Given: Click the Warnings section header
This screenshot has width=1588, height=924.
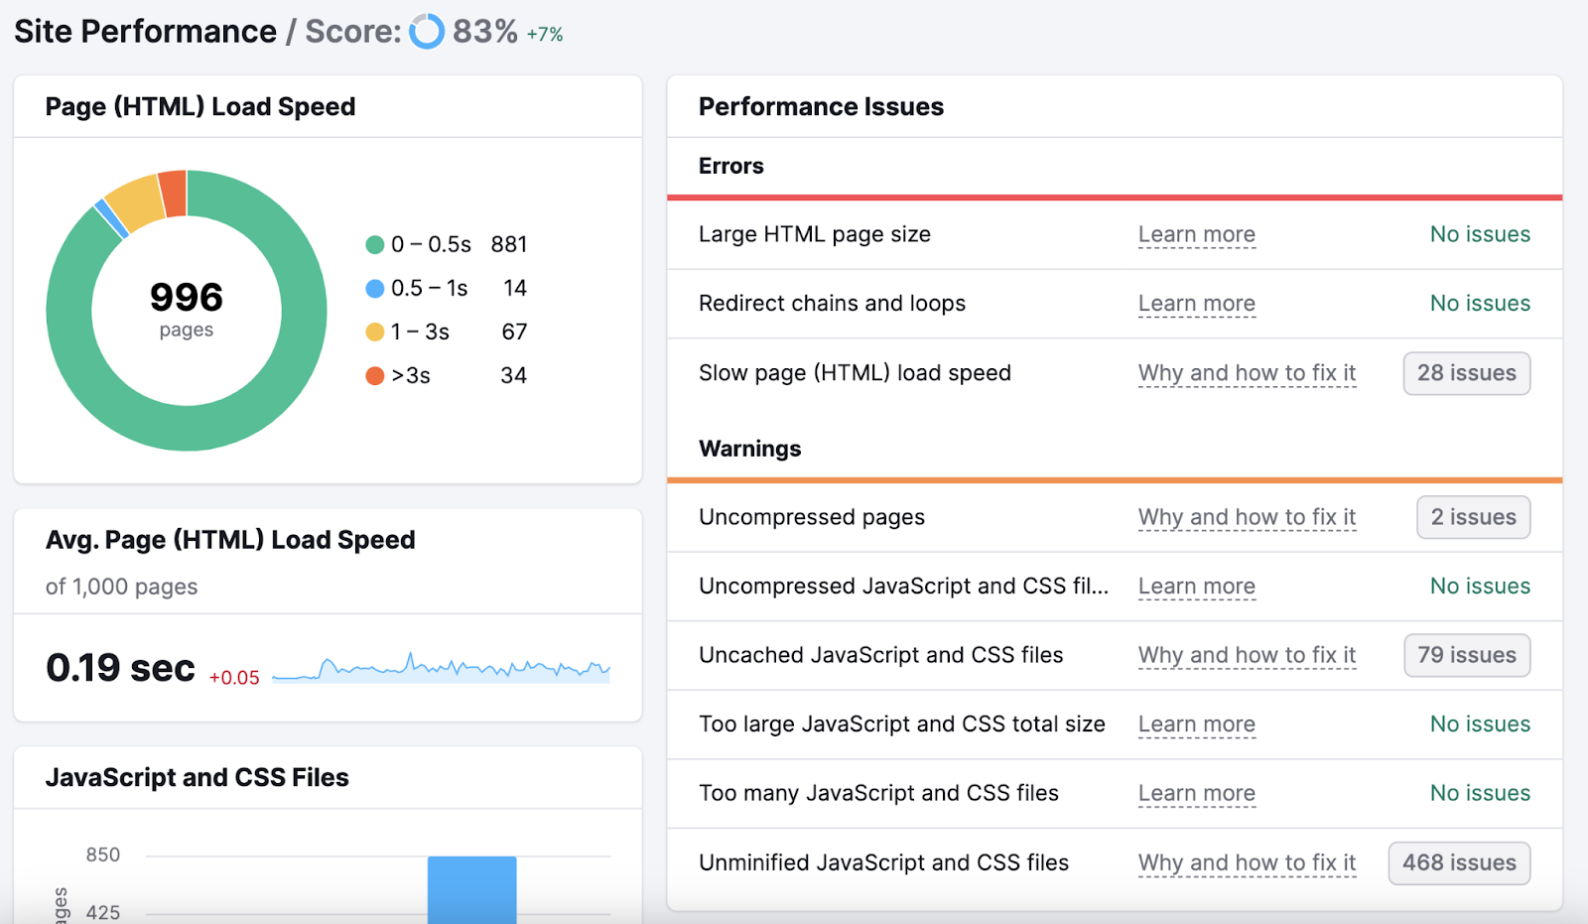Looking at the screenshot, I should coord(750,449).
